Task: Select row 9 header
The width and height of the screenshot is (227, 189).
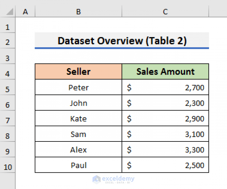Action: [x=7, y=149]
